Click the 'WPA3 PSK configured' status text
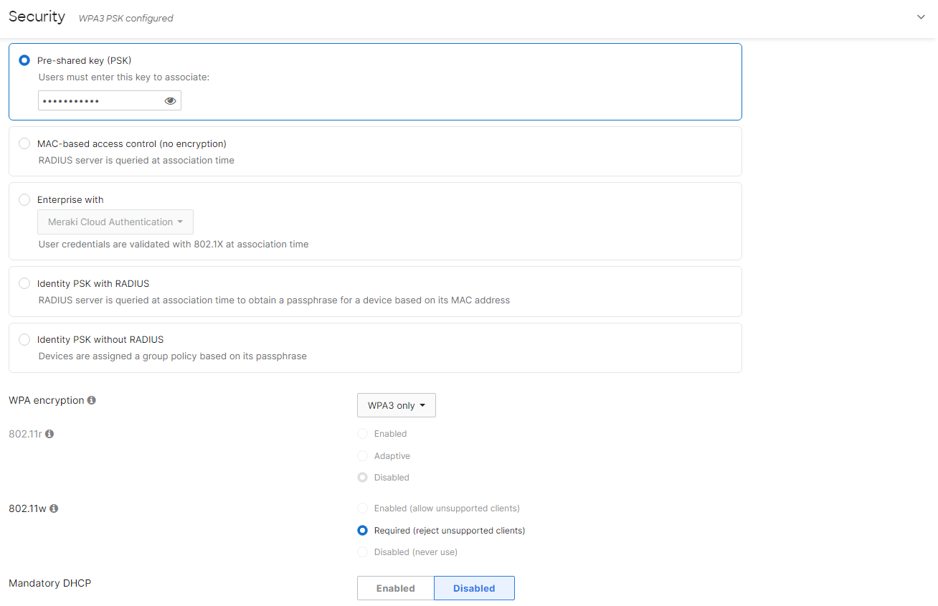The image size is (938, 606). pos(125,18)
